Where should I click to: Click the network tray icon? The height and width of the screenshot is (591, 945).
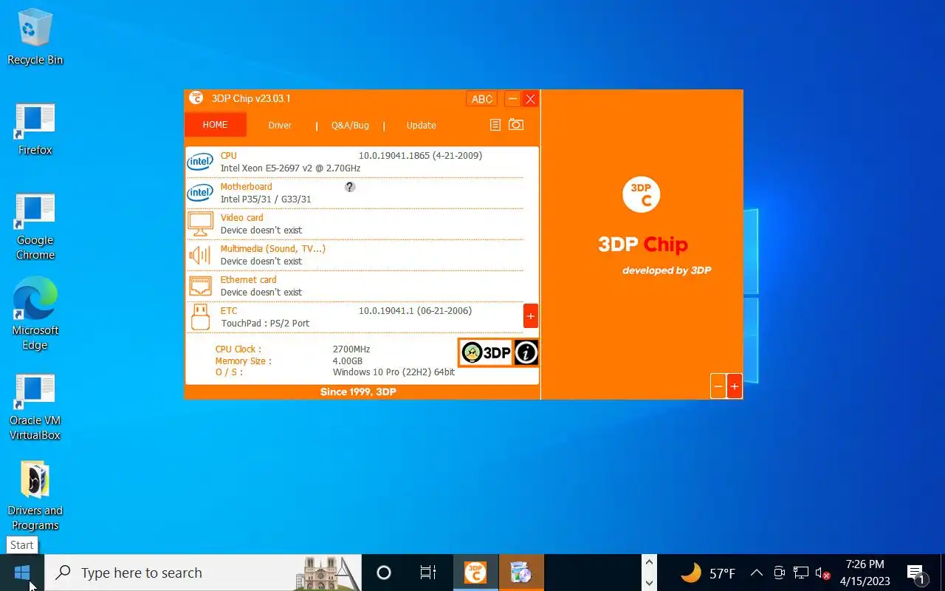[x=801, y=573]
